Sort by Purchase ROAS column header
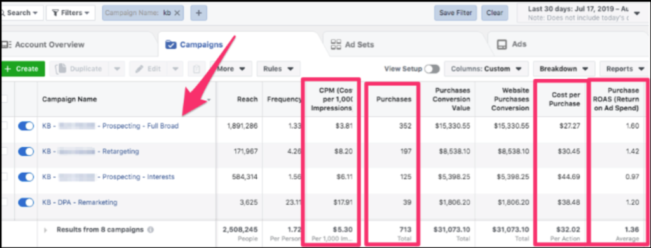Image resolution: width=651 pixels, height=248 pixels. pos(617,100)
